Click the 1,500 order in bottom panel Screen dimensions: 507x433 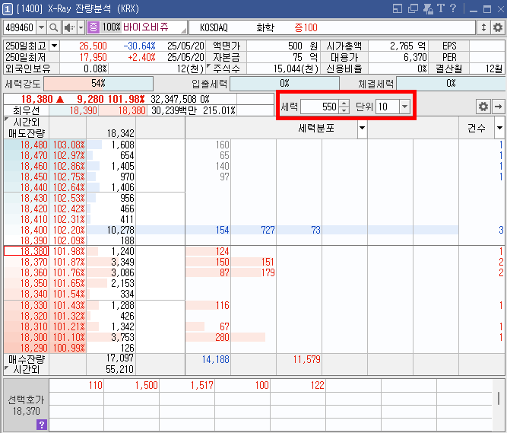pos(146,385)
